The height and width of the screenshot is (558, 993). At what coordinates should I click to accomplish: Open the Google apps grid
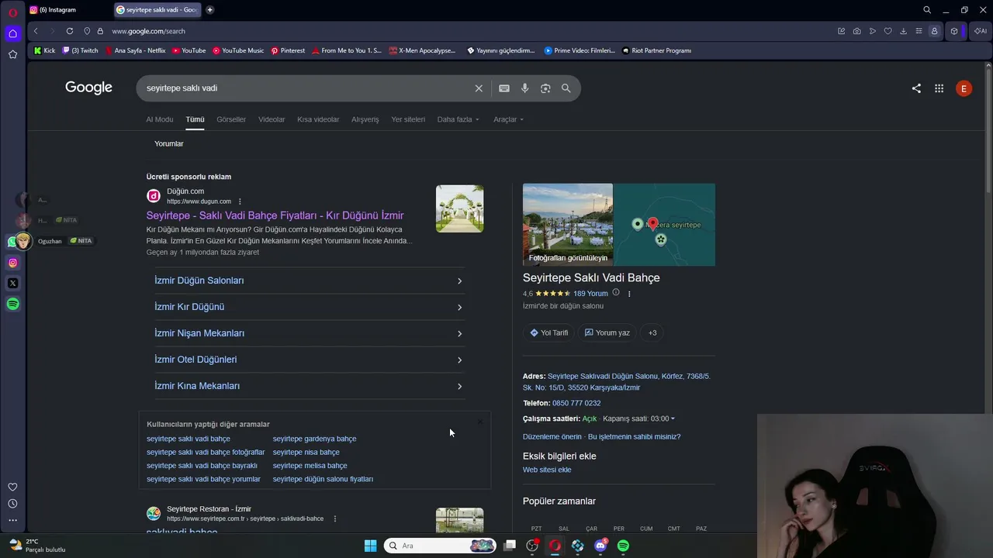[x=939, y=88]
